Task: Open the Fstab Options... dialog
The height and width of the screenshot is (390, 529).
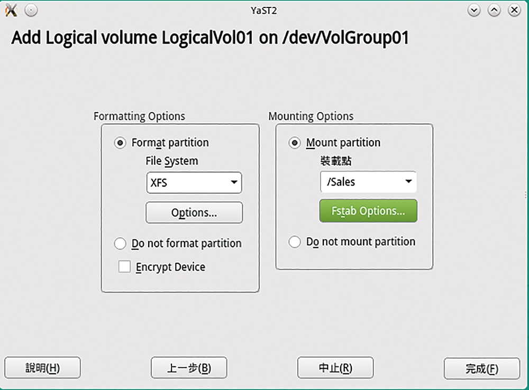Action: (x=368, y=211)
